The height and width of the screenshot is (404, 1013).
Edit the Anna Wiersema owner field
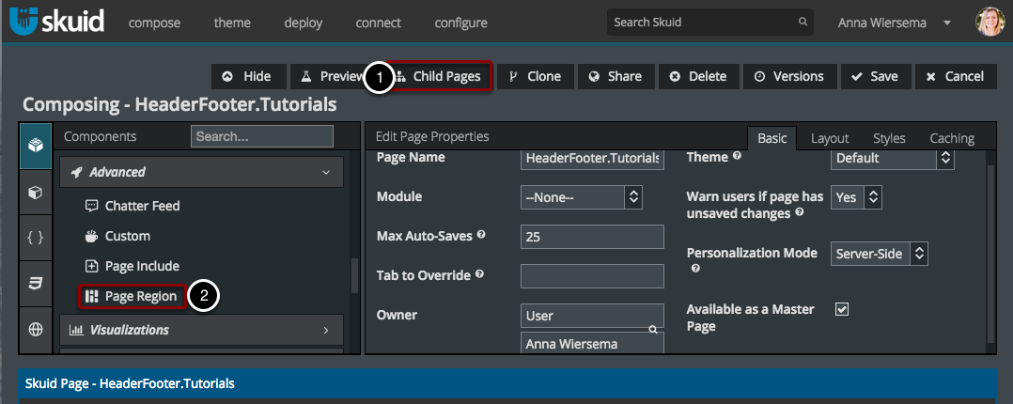(x=592, y=343)
